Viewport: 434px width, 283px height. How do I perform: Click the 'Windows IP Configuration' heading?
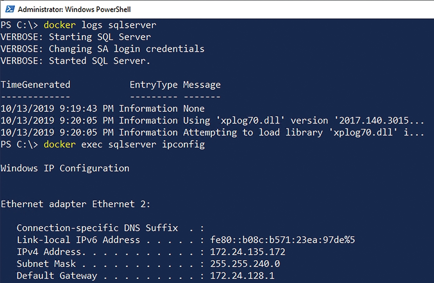tap(65, 168)
